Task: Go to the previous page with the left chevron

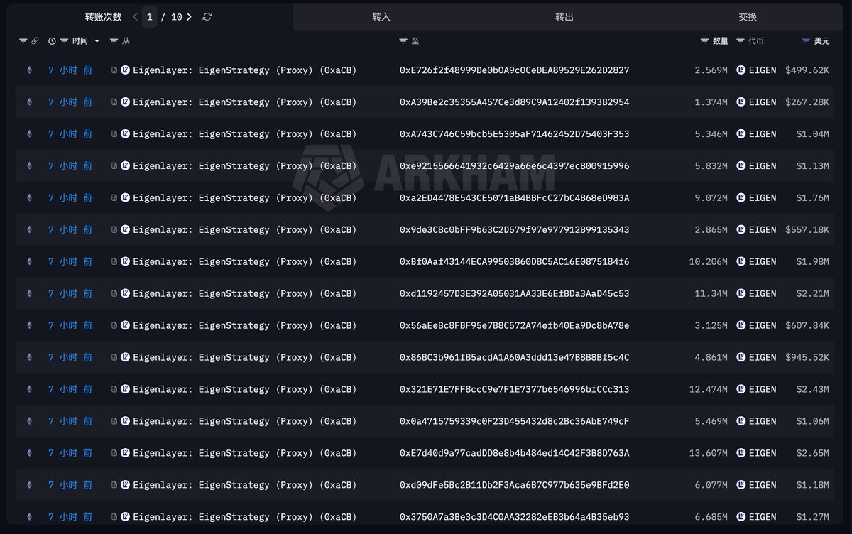Action: (x=135, y=16)
